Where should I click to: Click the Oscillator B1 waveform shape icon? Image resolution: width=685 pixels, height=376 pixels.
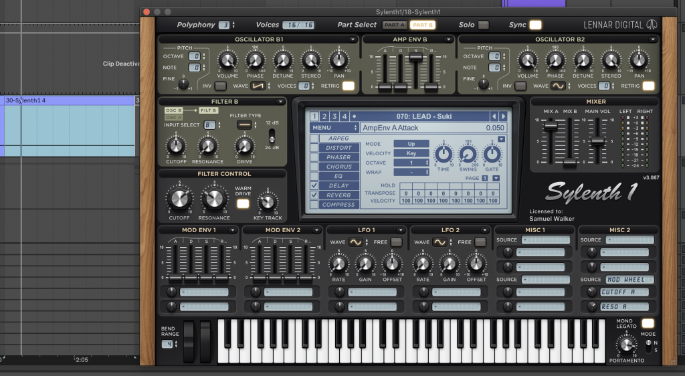pyautogui.click(x=258, y=86)
